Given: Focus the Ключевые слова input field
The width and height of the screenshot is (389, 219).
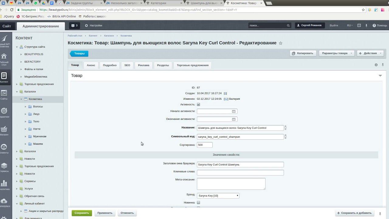Looking at the screenshot, I should click(240, 173).
